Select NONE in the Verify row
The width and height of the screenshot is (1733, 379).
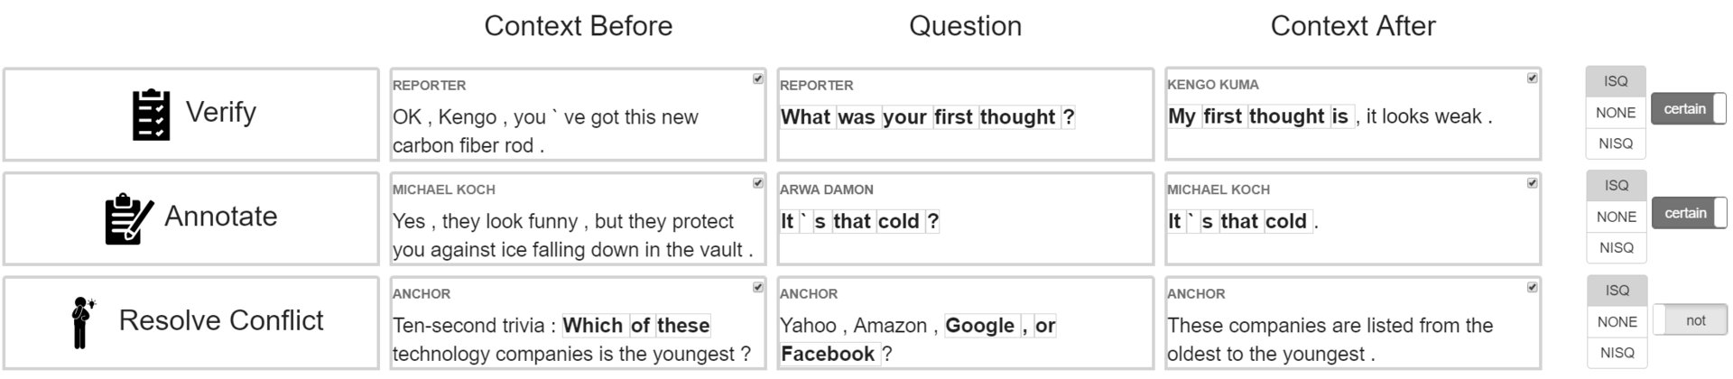point(1616,113)
